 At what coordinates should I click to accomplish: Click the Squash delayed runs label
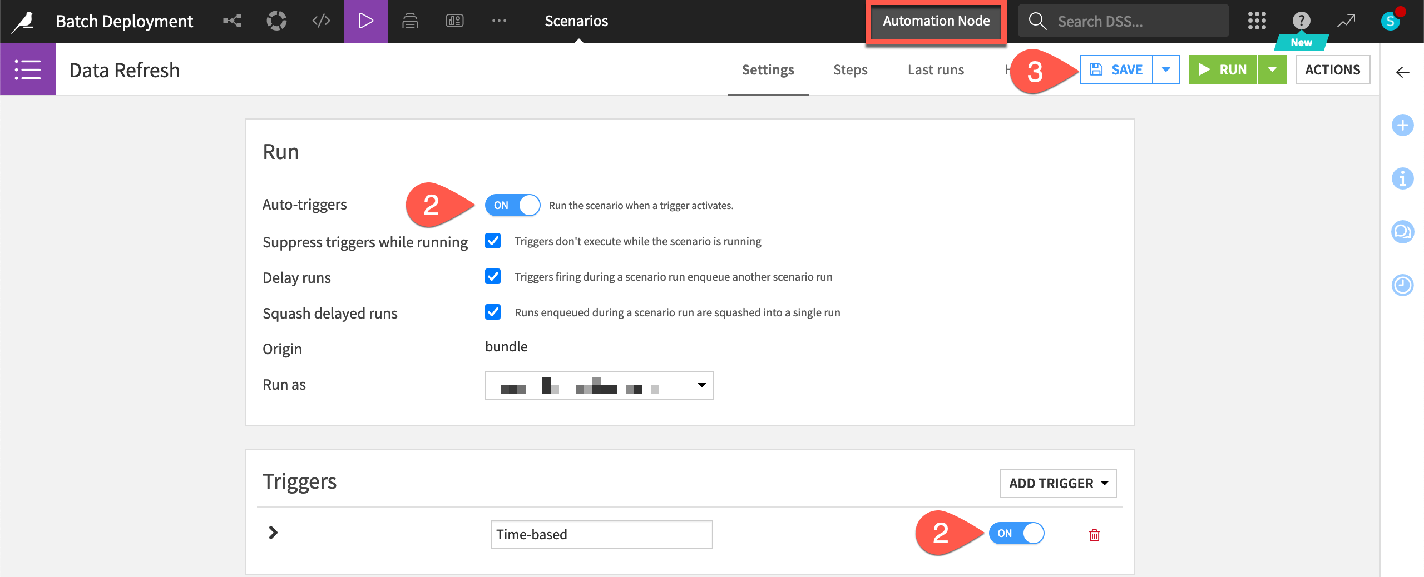[x=330, y=313]
